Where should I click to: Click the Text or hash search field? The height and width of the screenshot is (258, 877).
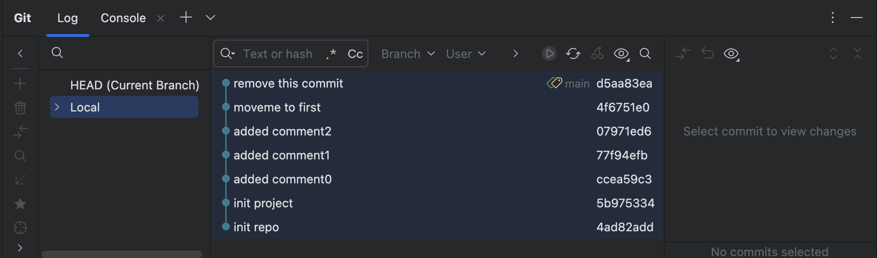[277, 54]
